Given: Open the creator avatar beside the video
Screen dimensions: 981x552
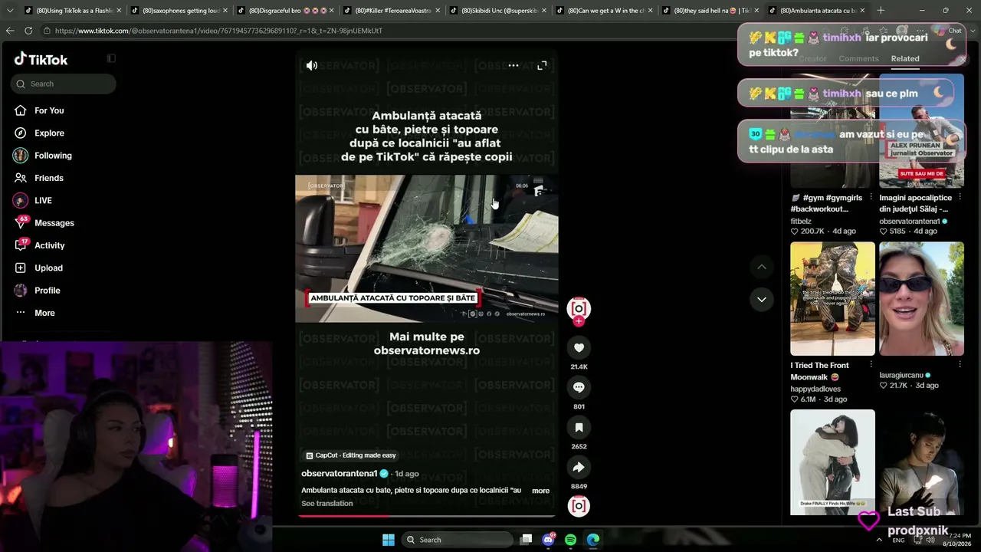Looking at the screenshot, I should pos(579,308).
